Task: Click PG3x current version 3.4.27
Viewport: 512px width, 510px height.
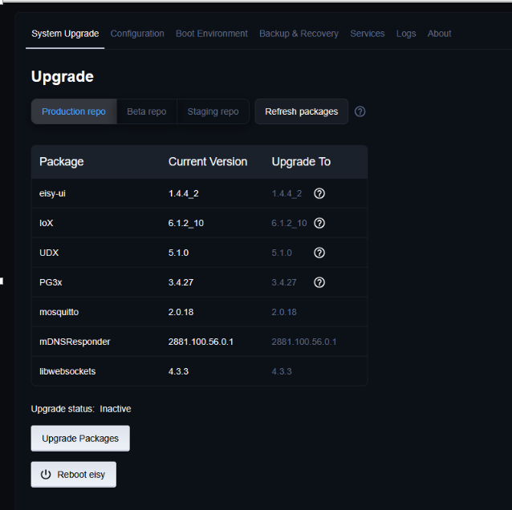Action: coord(181,282)
